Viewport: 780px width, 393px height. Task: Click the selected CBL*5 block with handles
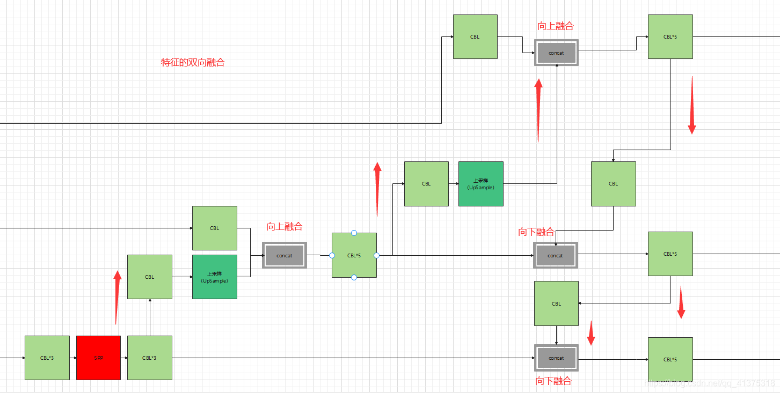point(354,255)
